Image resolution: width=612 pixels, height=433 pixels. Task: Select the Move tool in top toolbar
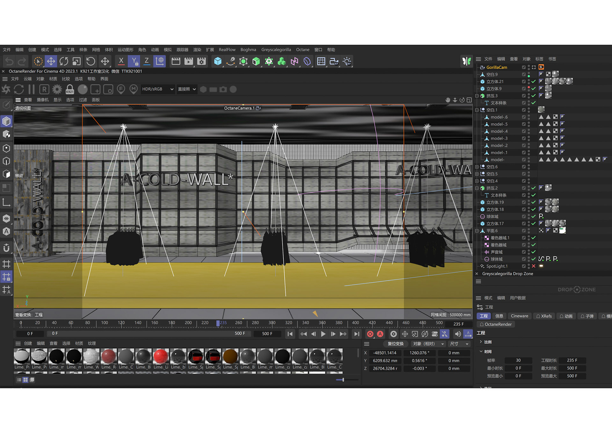[x=51, y=61]
